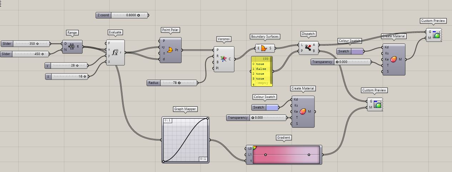452x172 pixels.
Task: Click the Graph Mapper curve area
Action: (185, 140)
